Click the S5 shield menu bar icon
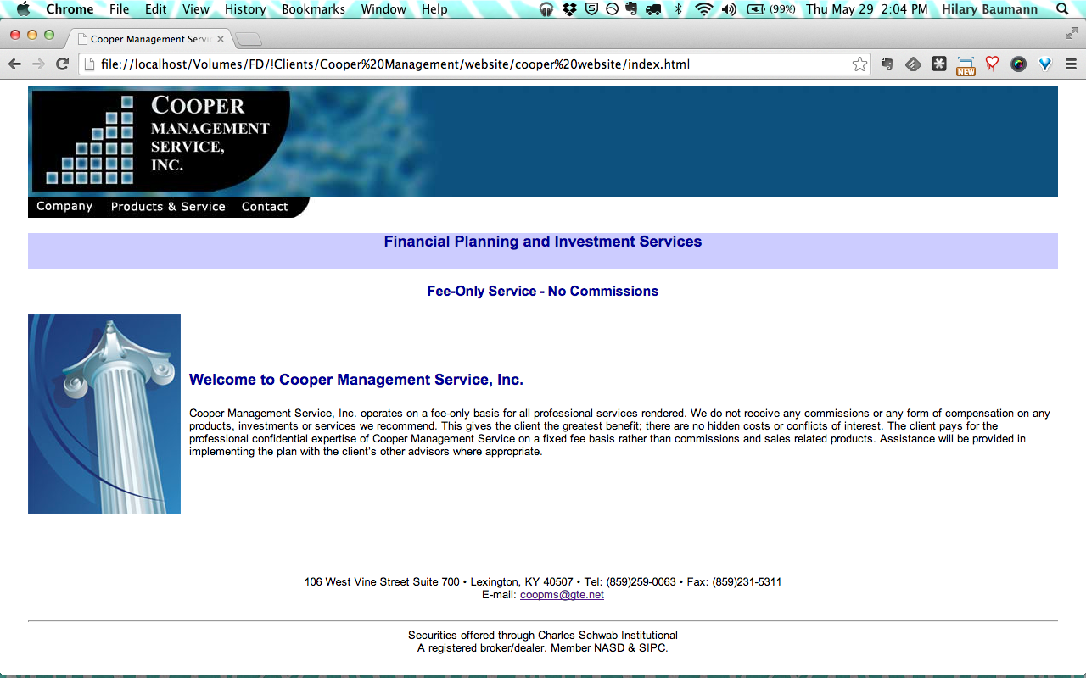1086x678 pixels. coord(591,9)
